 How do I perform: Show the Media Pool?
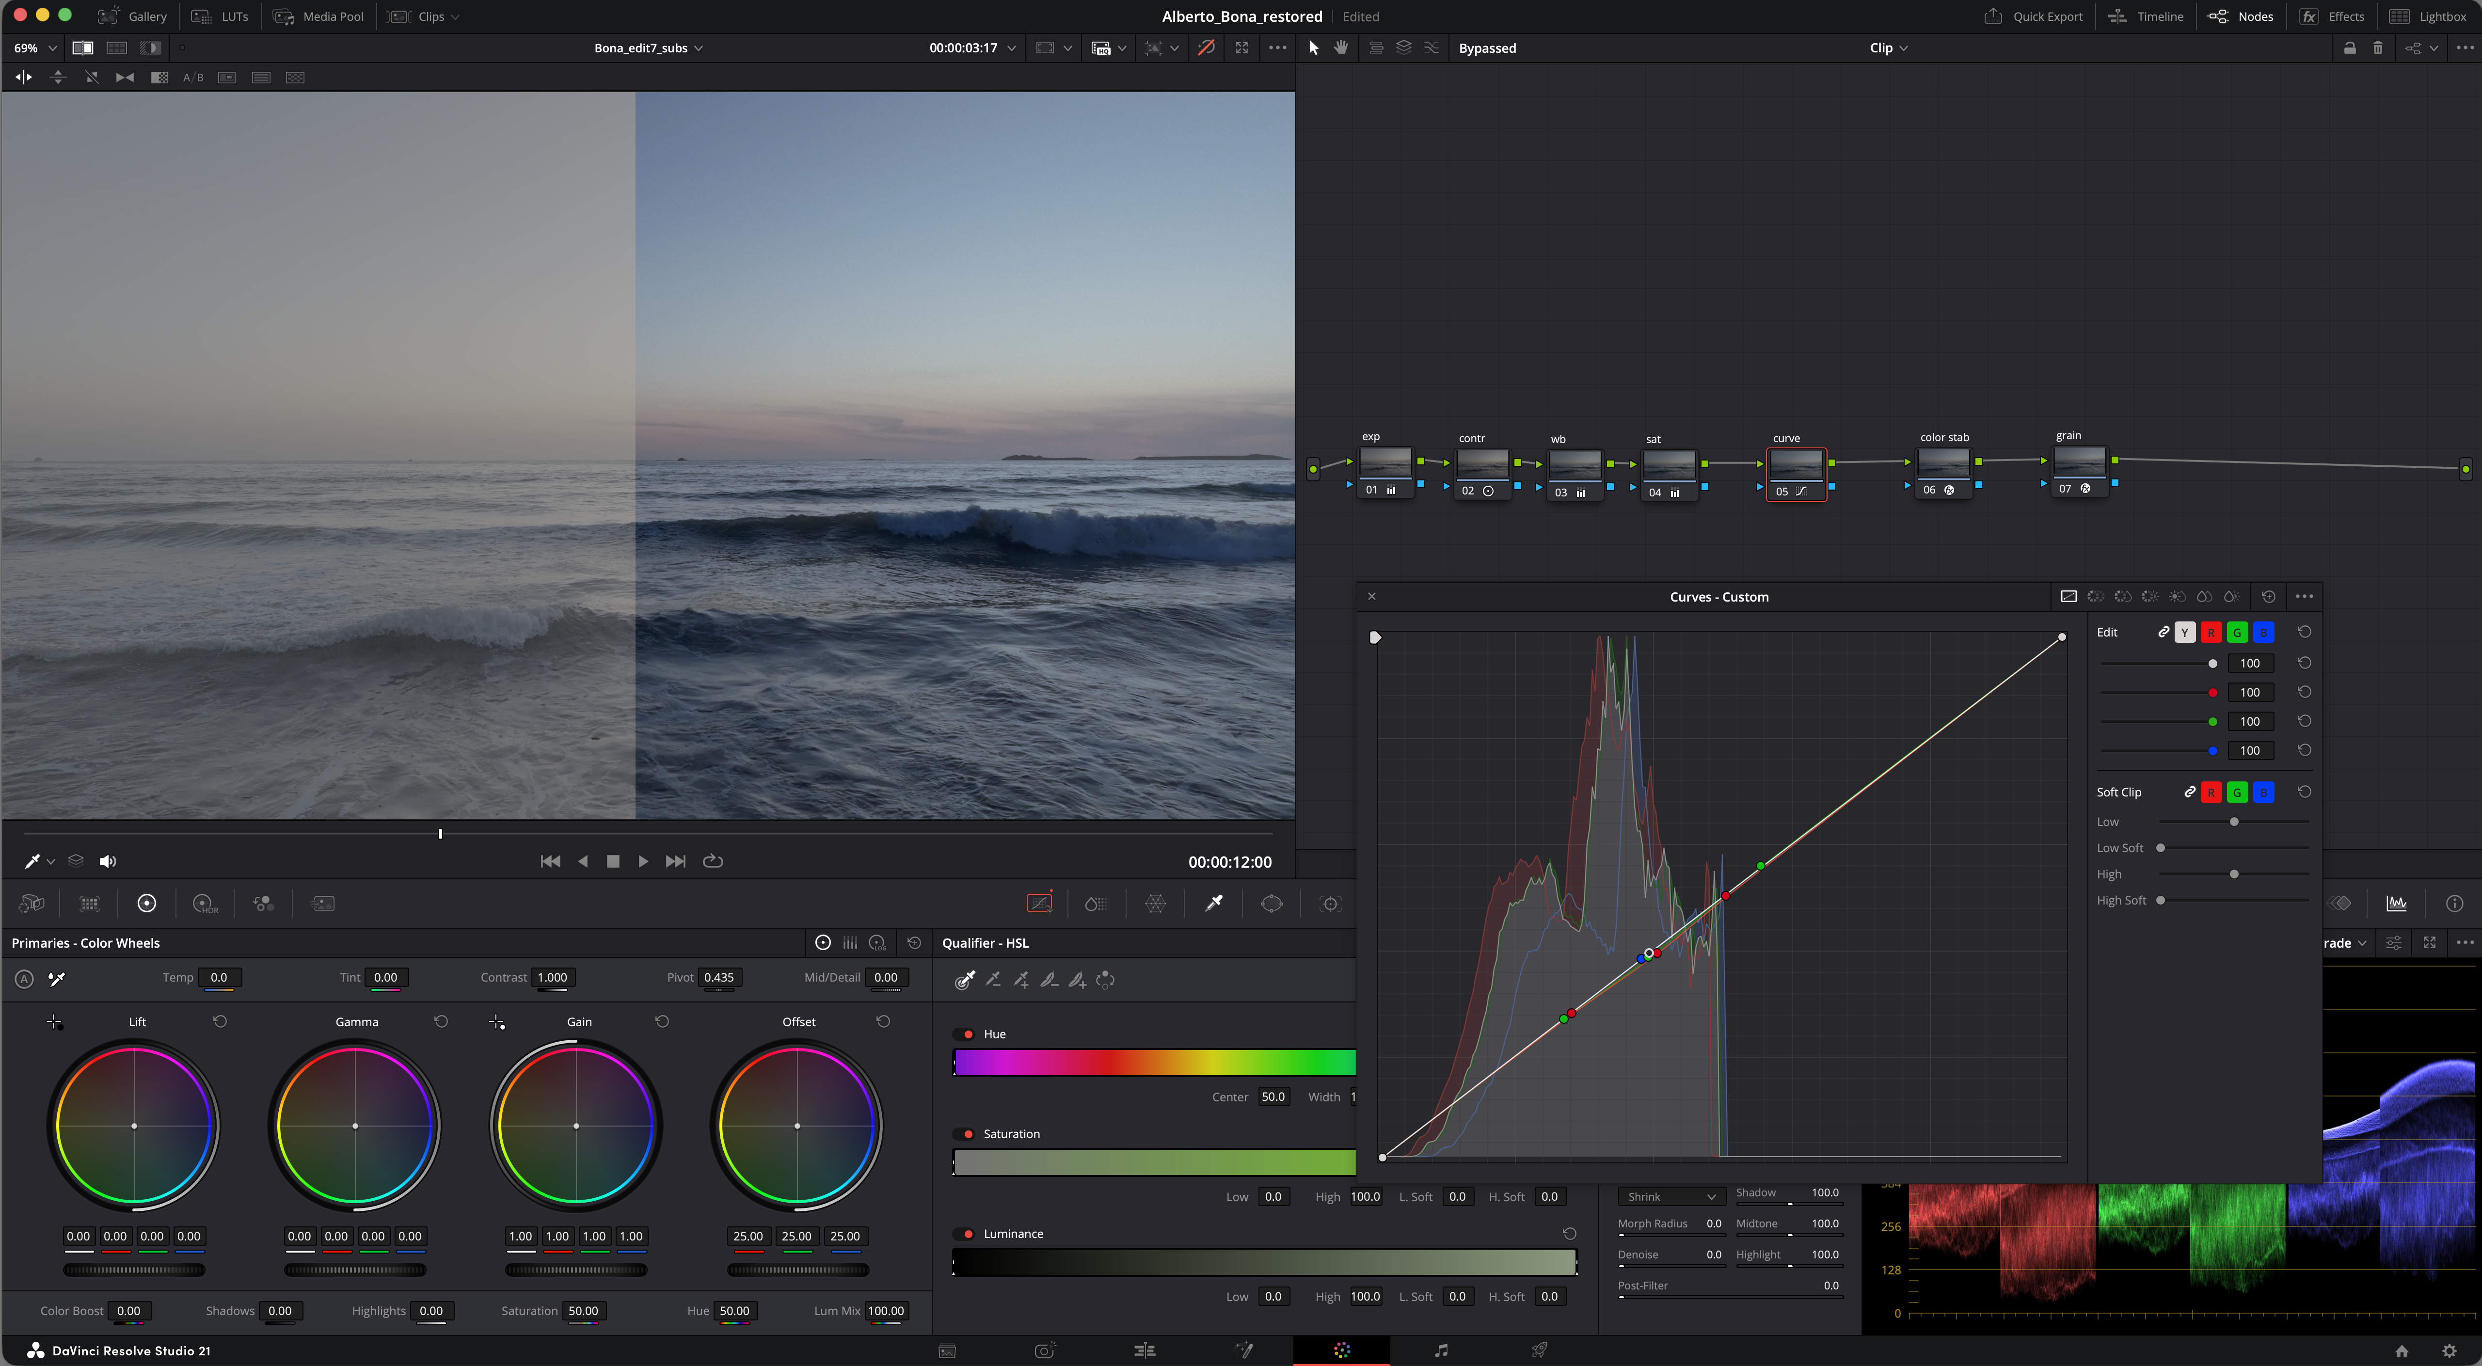pos(319,17)
